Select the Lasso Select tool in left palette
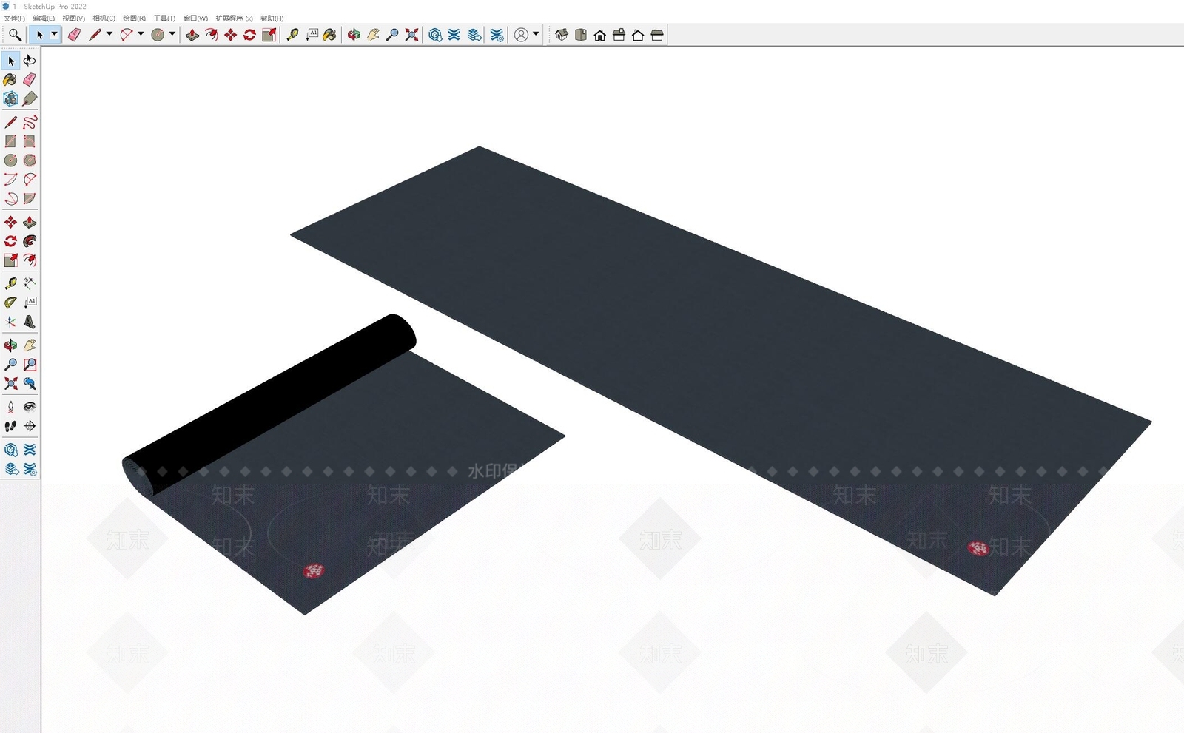The height and width of the screenshot is (733, 1184). pos(30,61)
